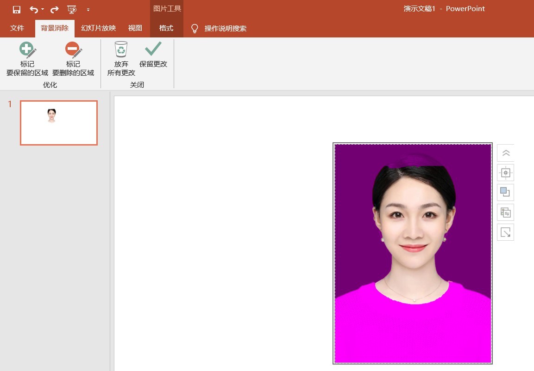Click the diagonal resize icon beside the photo

(505, 232)
